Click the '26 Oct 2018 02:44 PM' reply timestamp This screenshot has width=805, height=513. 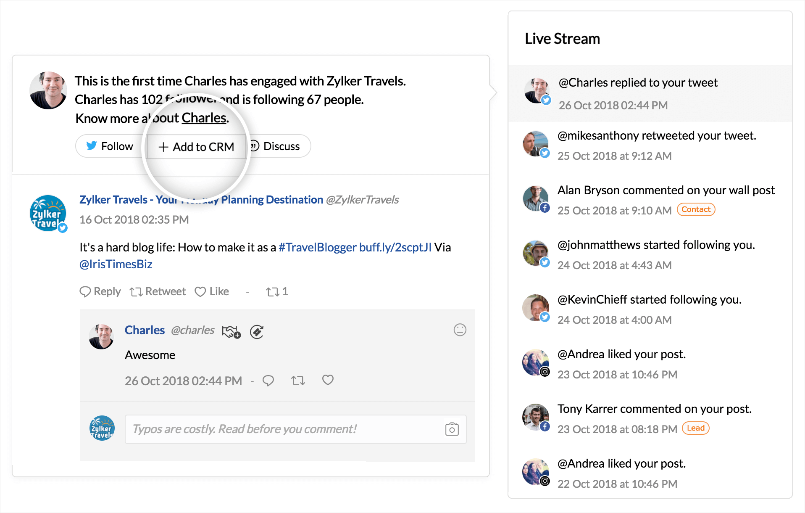(183, 381)
